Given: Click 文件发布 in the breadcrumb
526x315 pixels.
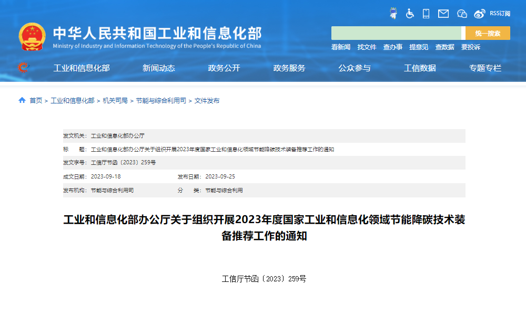Looking at the screenshot, I should click(207, 101).
